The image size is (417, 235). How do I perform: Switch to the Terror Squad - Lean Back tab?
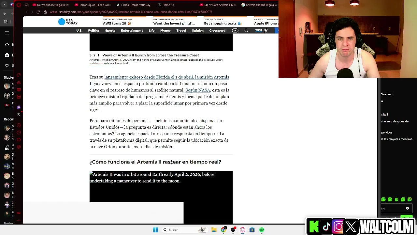(x=93, y=5)
